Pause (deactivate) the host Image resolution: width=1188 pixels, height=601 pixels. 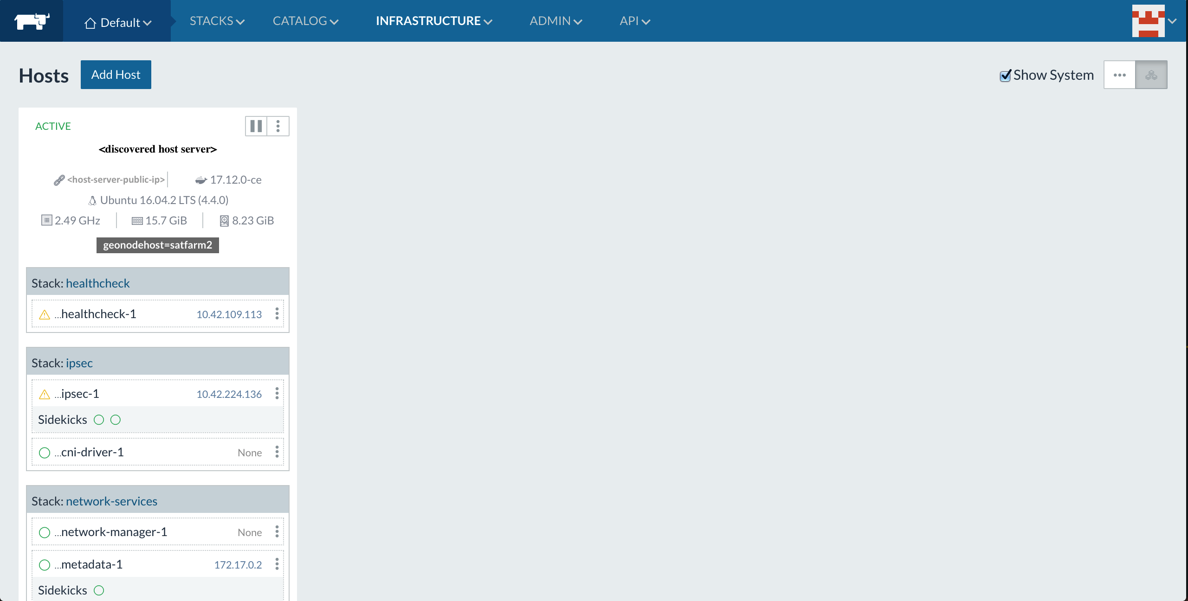[x=256, y=126]
